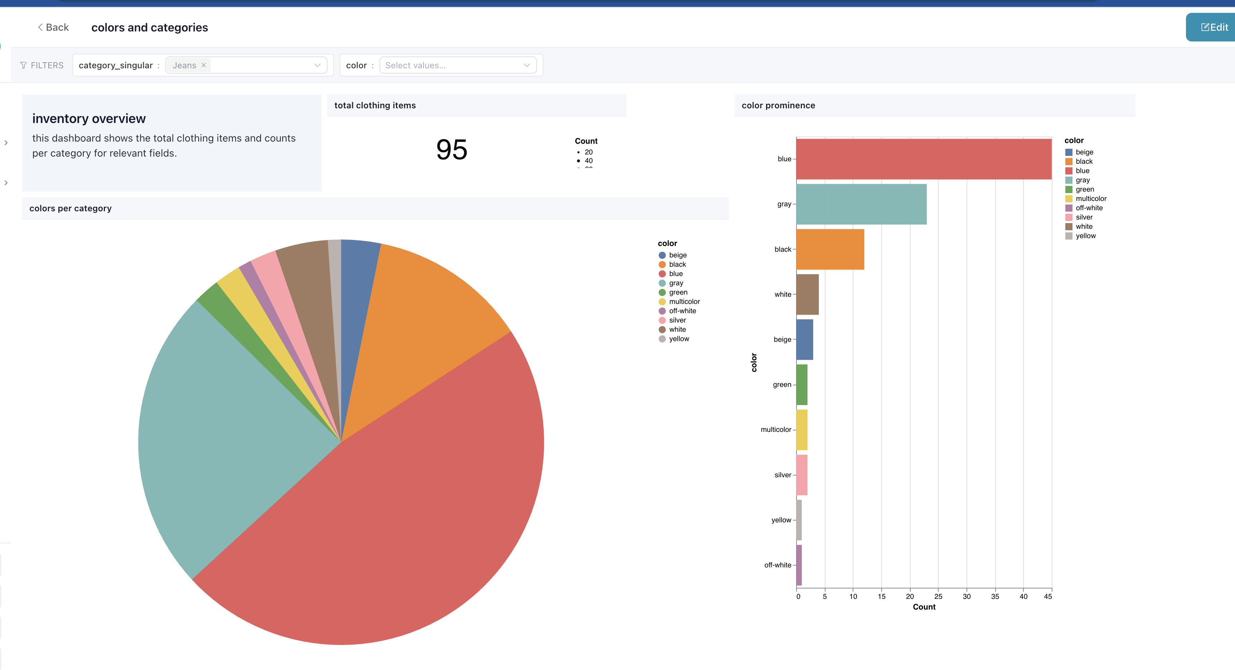This screenshot has width=1235, height=670.
Task: Click gray swatch in bar chart legend
Action: (x=1069, y=180)
